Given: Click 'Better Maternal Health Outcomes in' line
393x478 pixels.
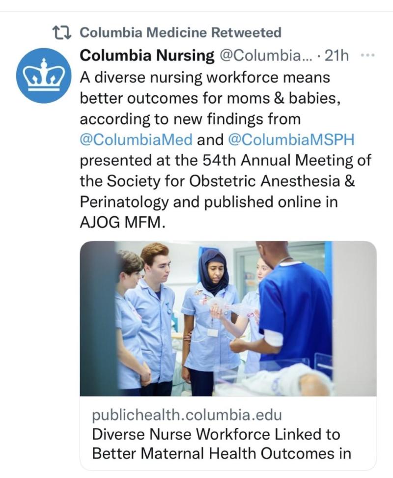Looking at the screenshot, I should [222, 453].
